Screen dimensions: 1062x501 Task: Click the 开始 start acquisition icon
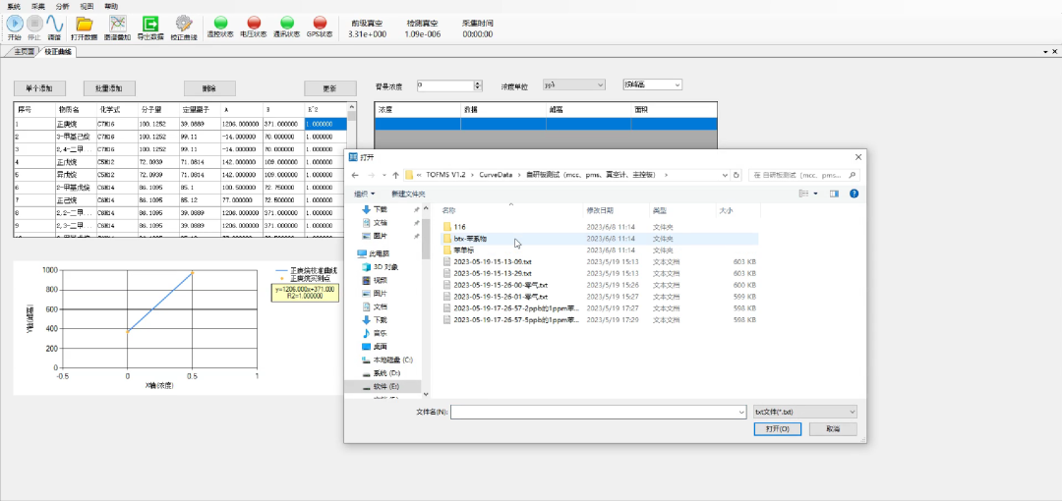click(14, 22)
